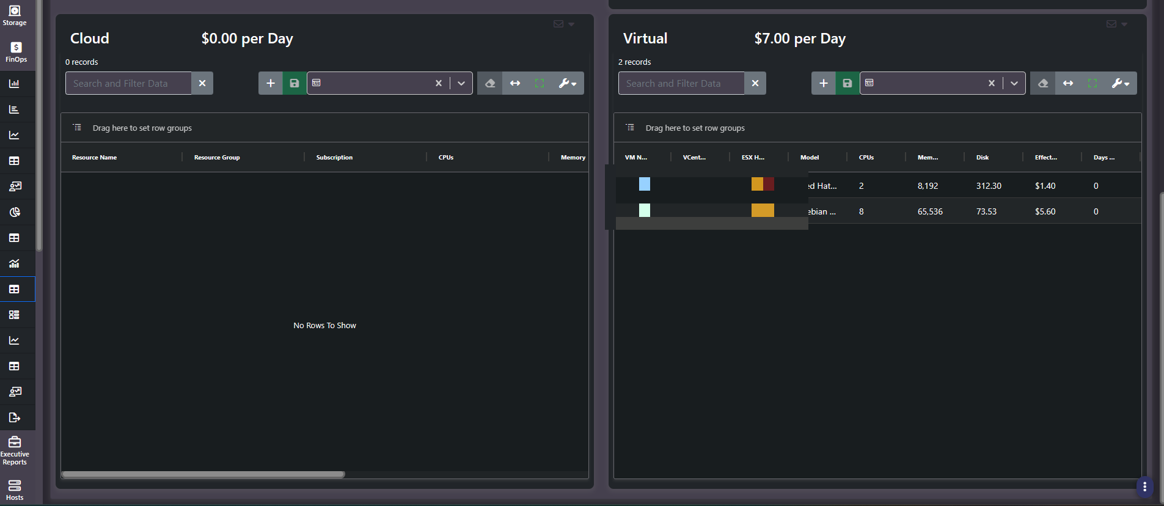Sort Cloud grid by Memory column
Viewport: 1164px width, 506px height.
tap(573, 157)
